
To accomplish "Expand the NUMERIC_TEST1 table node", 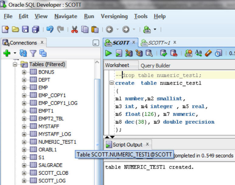I will 24,142.
